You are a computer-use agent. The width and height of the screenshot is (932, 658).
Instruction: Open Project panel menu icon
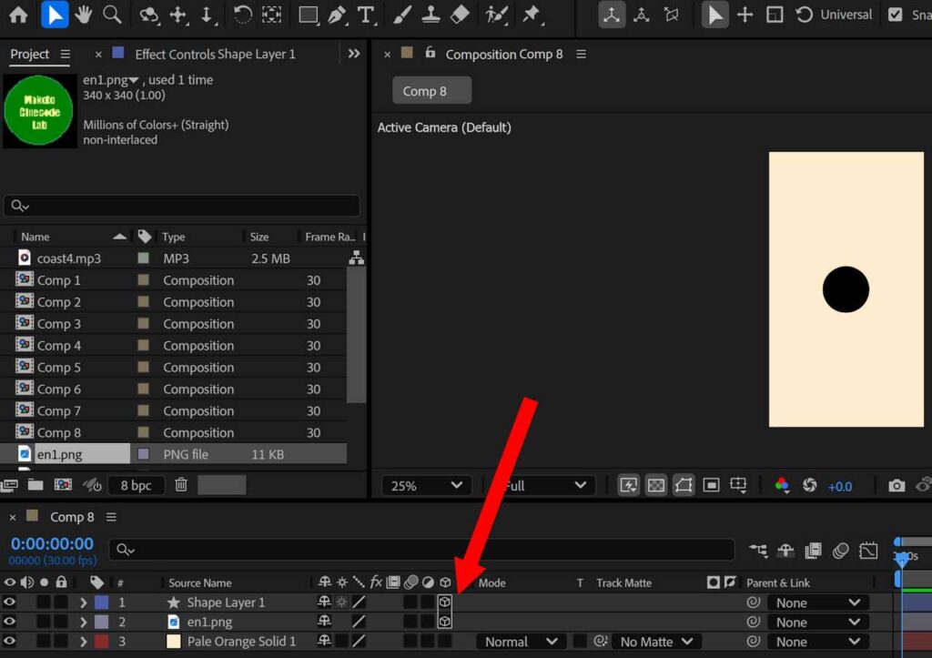coord(65,54)
